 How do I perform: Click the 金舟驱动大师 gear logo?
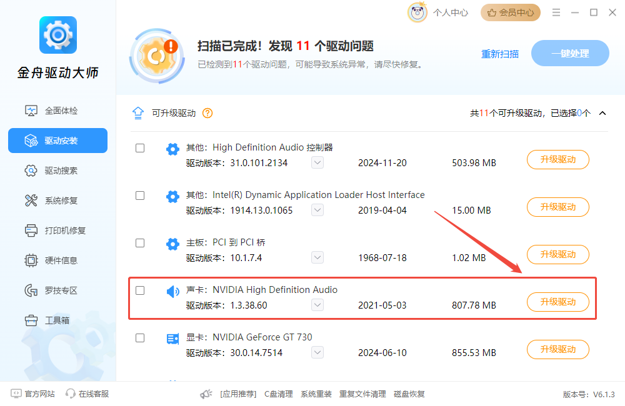point(58,35)
